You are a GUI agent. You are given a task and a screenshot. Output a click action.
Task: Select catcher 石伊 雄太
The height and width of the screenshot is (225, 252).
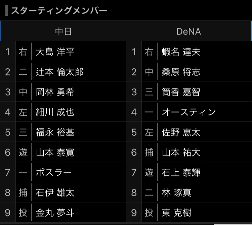55,192
